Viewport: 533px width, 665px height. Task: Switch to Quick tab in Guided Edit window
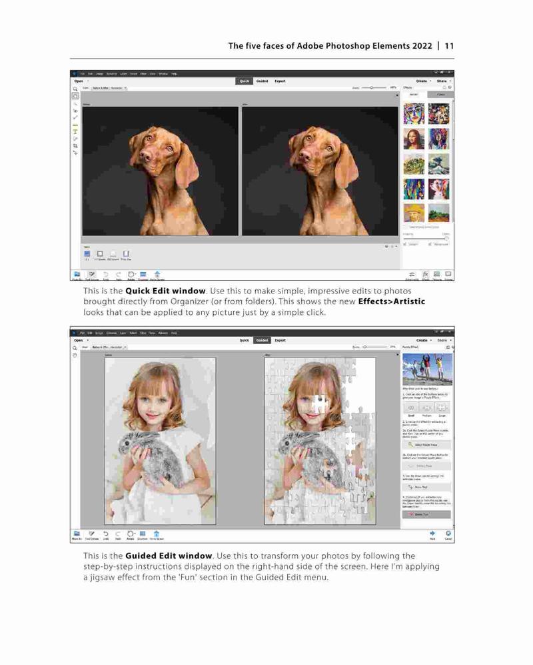[245, 340]
